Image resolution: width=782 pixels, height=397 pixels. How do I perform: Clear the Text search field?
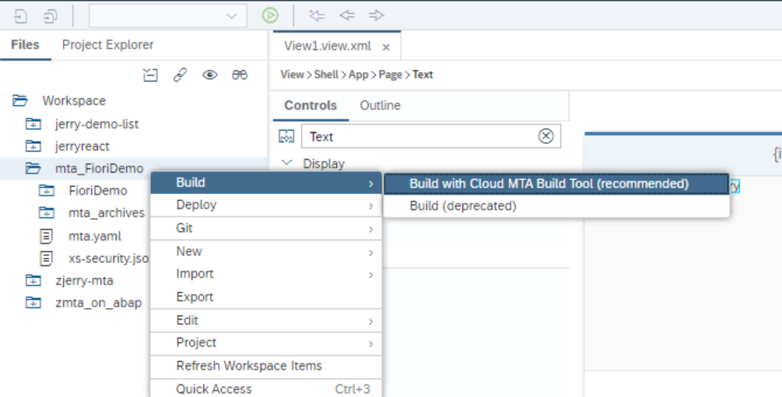[x=546, y=136]
